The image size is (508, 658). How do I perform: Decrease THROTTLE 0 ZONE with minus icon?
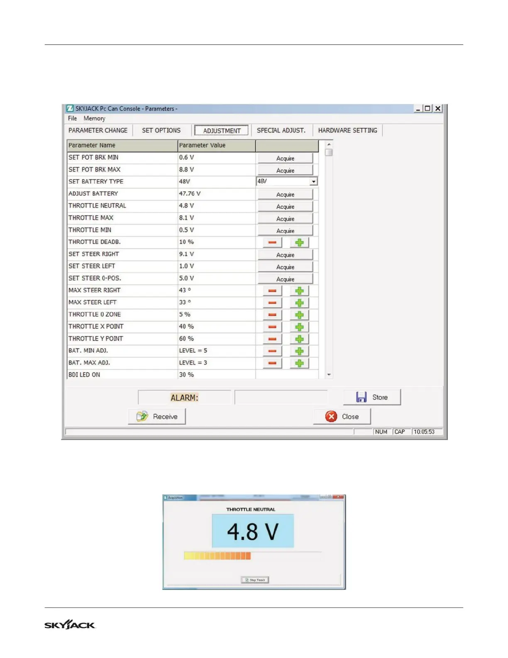272,315
